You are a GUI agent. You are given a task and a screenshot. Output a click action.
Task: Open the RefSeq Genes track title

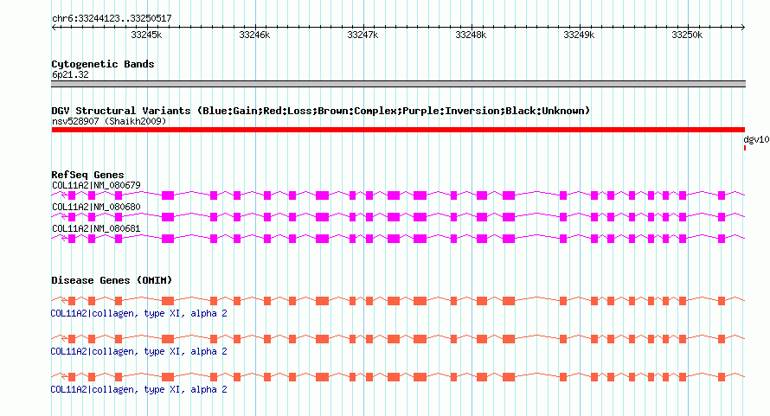87,175
